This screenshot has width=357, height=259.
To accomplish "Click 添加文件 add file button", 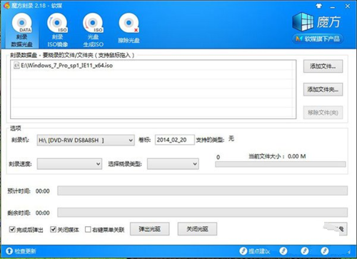I will click(323, 66).
